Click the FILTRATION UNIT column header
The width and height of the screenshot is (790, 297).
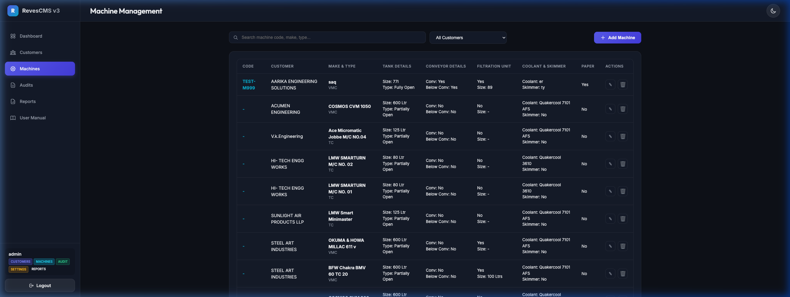494,66
